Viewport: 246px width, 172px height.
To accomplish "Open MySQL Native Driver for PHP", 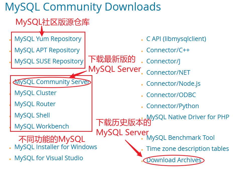I will click(x=188, y=117).
